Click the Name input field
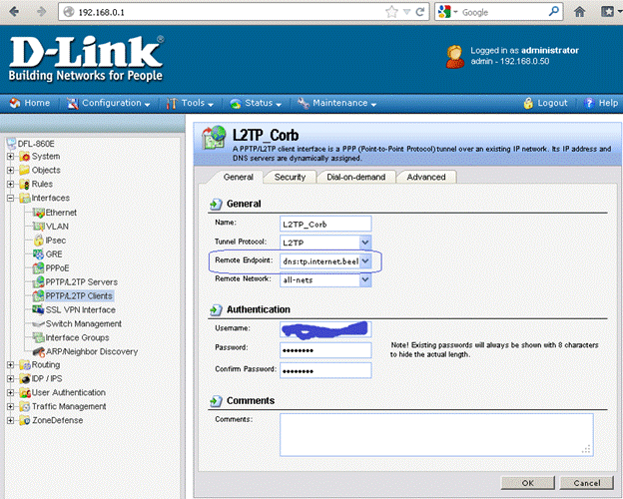 pyautogui.click(x=325, y=224)
